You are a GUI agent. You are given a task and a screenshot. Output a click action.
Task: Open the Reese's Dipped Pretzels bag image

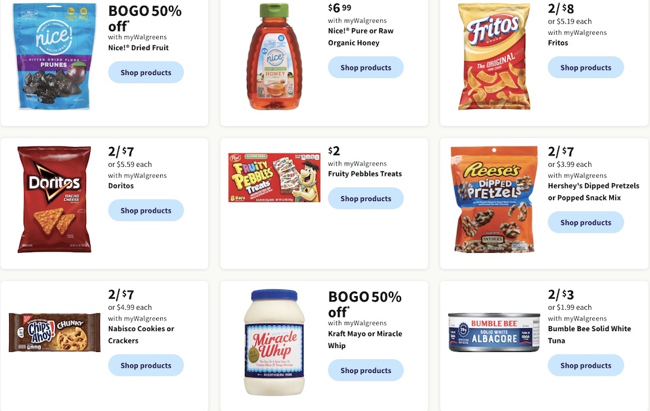pyautogui.click(x=494, y=199)
